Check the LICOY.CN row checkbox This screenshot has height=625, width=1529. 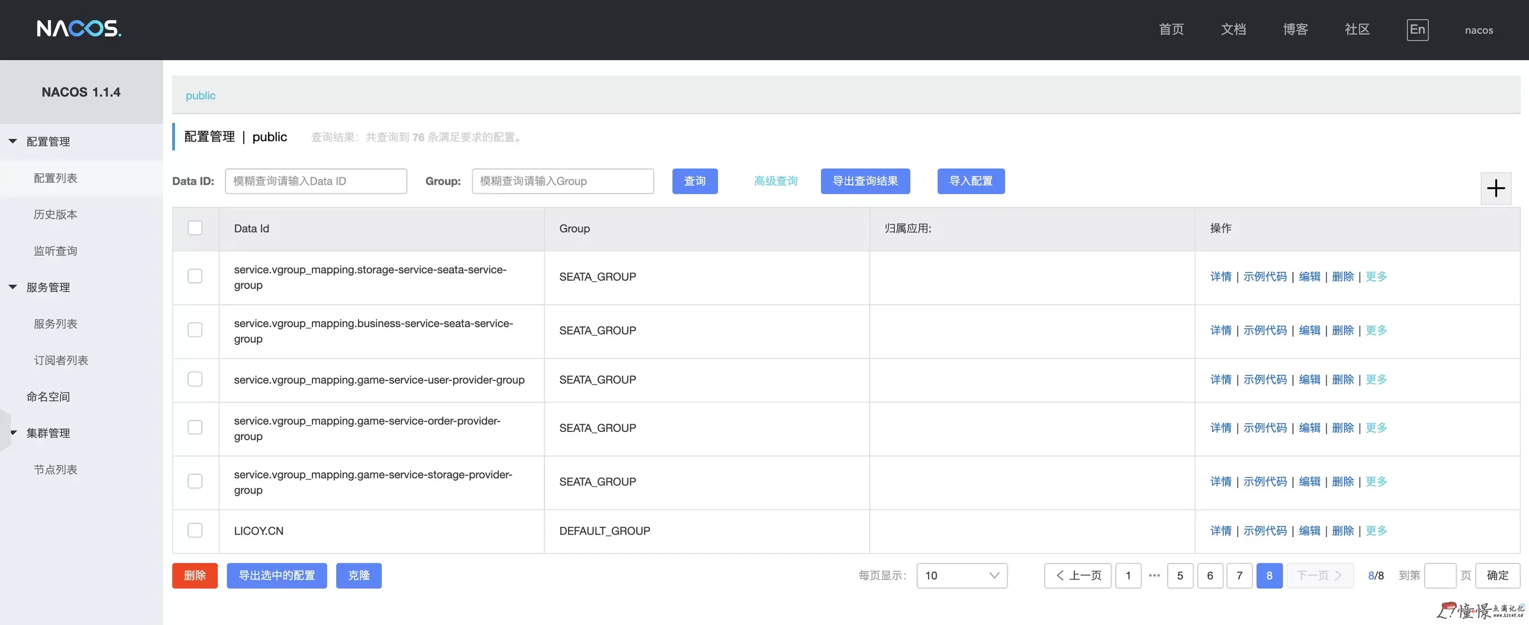[x=195, y=530]
